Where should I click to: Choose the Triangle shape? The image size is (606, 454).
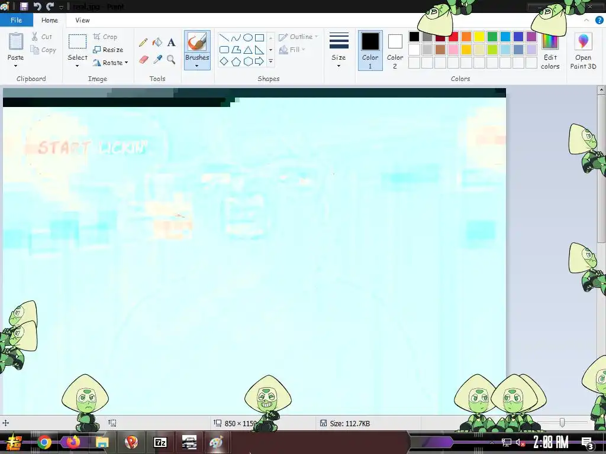248,50
